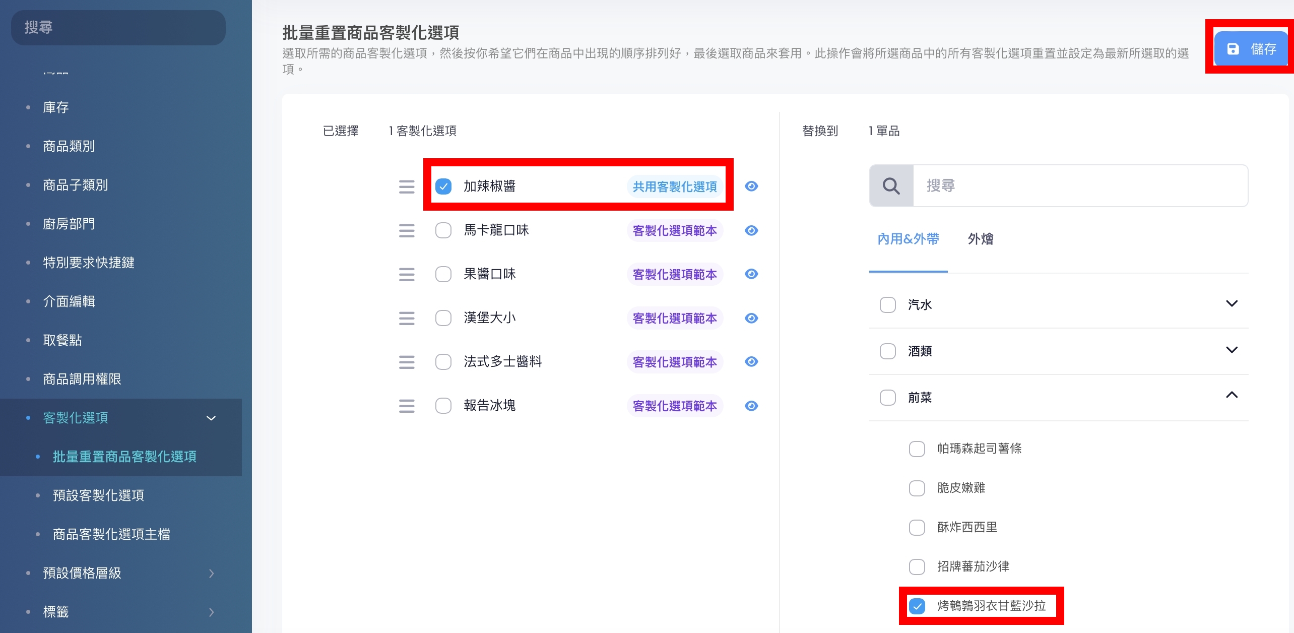Preview 果醬口味 with its eye icon

click(751, 274)
